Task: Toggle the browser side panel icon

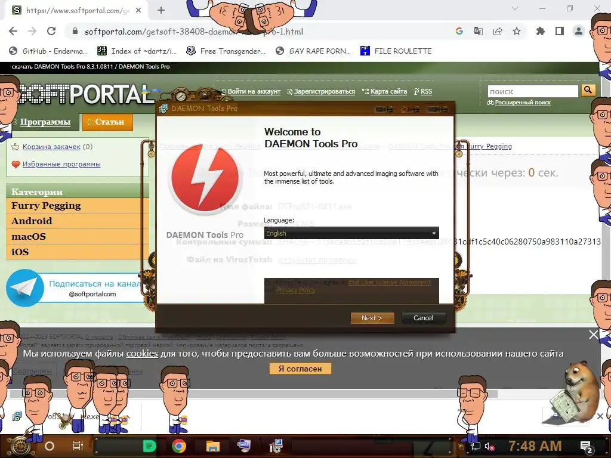Action: 560,31
